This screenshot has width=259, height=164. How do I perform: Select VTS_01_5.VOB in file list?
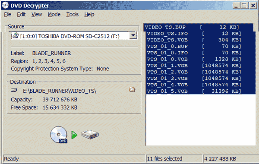201,91
